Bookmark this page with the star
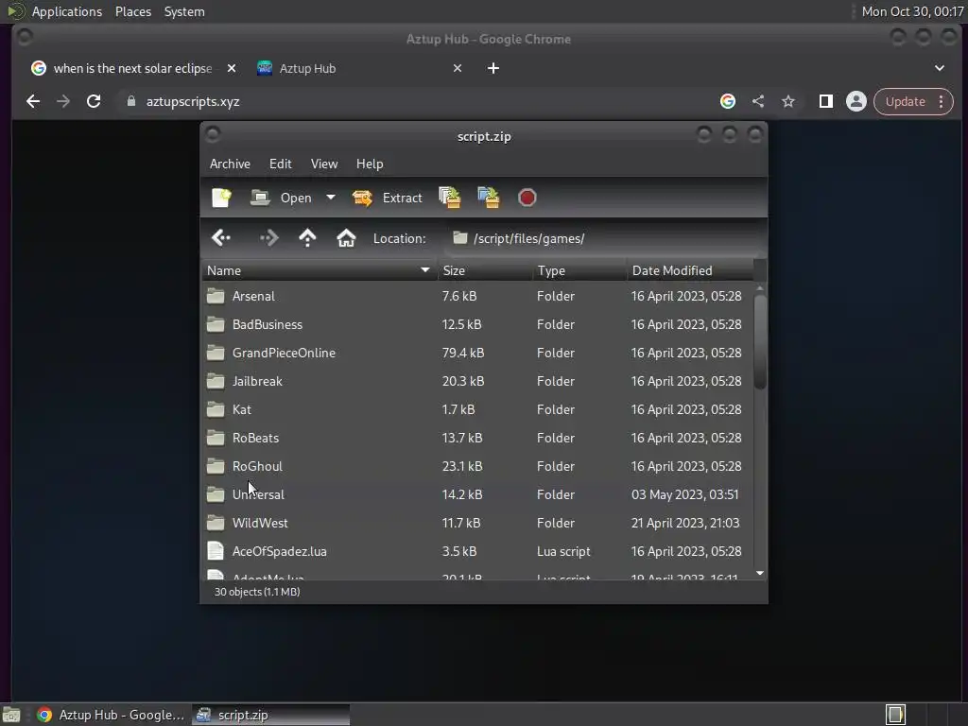Image resolution: width=968 pixels, height=726 pixels. coord(788,102)
